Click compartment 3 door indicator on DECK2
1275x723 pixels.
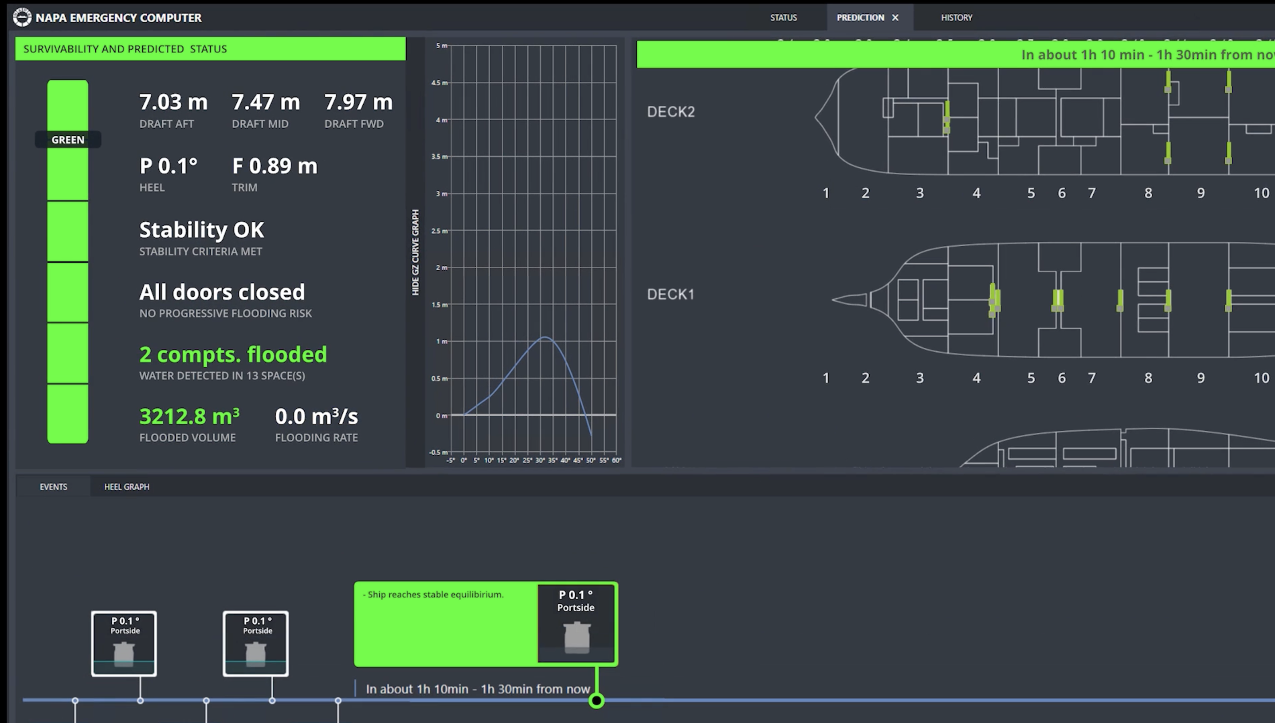(x=947, y=117)
